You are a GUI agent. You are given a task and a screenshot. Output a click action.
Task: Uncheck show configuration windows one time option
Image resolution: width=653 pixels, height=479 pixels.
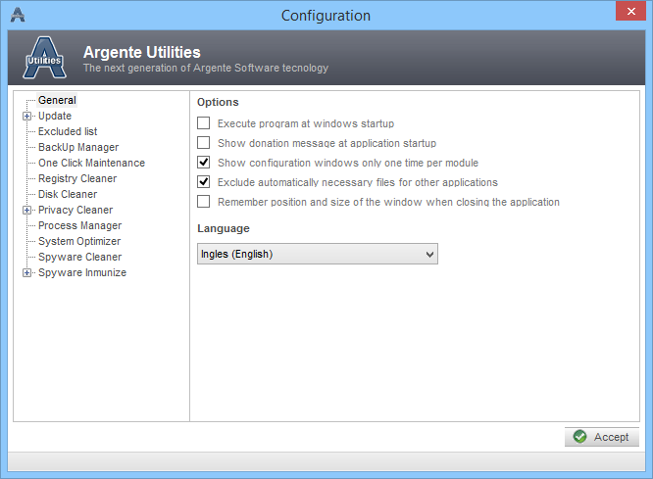(x=204, y=163)
